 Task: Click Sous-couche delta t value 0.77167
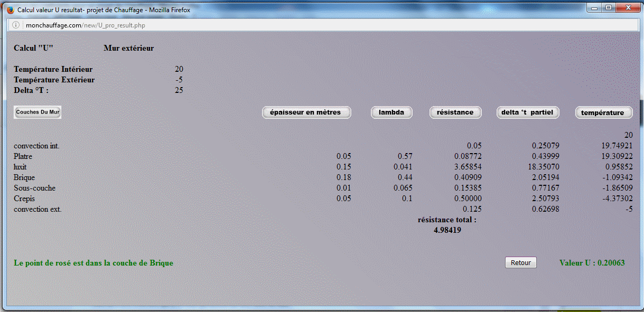(x=546, y=188)
